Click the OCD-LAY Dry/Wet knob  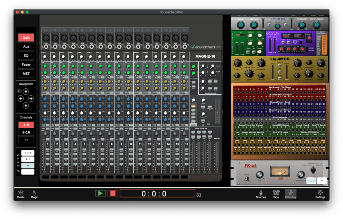coord(309,38)
